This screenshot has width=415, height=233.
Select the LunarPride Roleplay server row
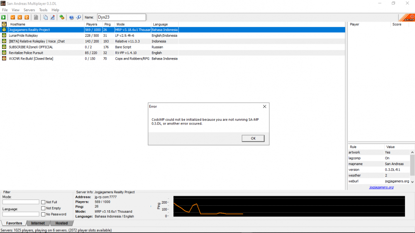(173, 35)
